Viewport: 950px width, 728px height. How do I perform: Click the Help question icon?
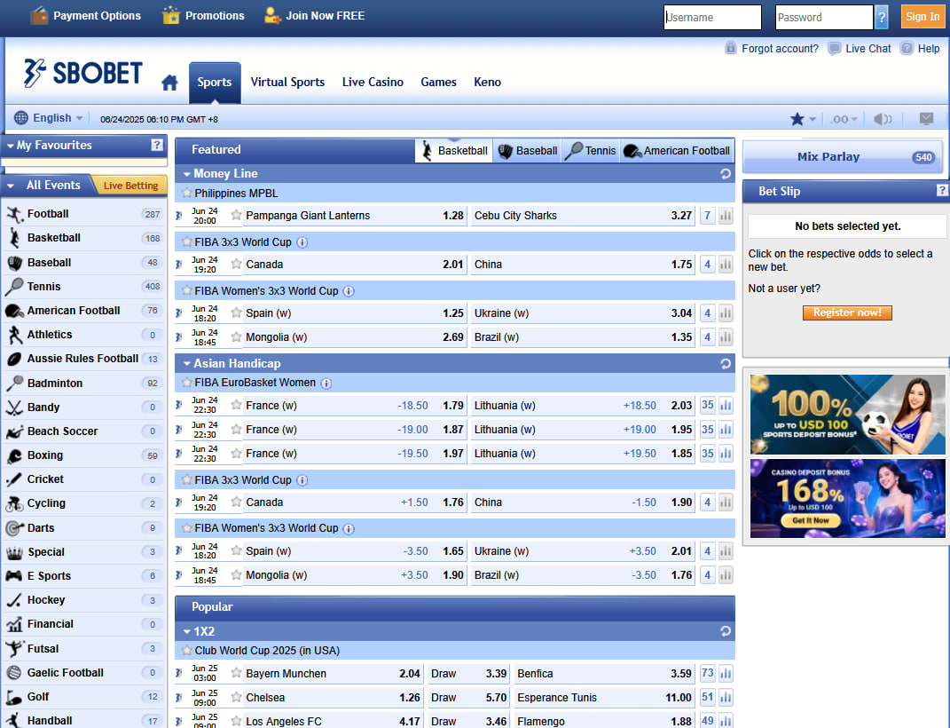[907, 49]
